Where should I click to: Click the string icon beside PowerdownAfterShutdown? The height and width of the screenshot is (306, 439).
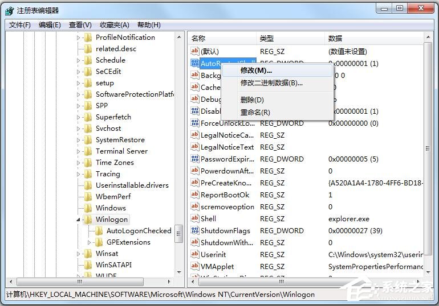[x=195, y=171]
